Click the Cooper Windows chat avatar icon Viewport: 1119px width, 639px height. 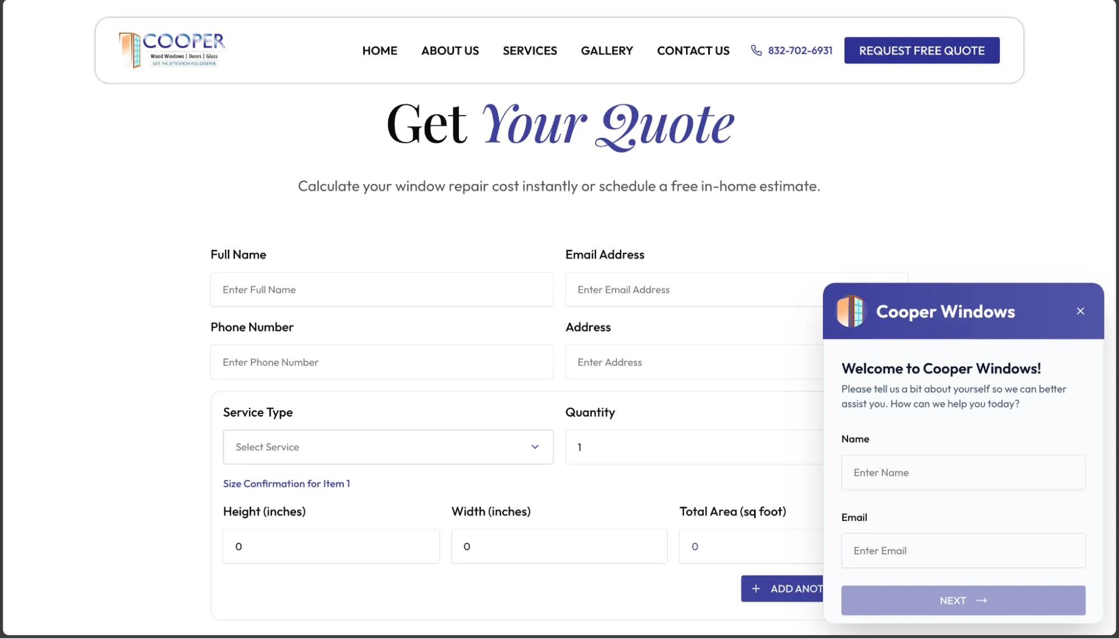(x=851, y=311)
